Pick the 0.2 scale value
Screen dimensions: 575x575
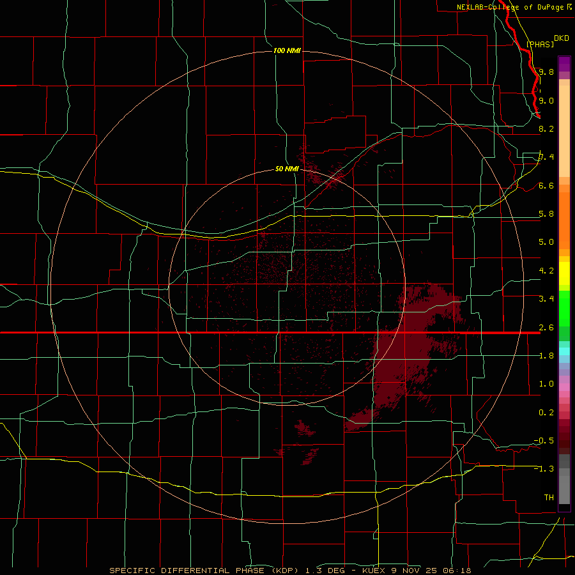click(546, 413)
